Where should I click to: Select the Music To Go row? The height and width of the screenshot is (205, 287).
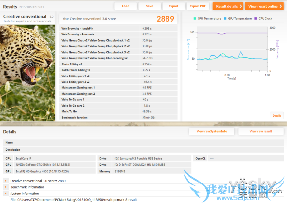(119, 111)
